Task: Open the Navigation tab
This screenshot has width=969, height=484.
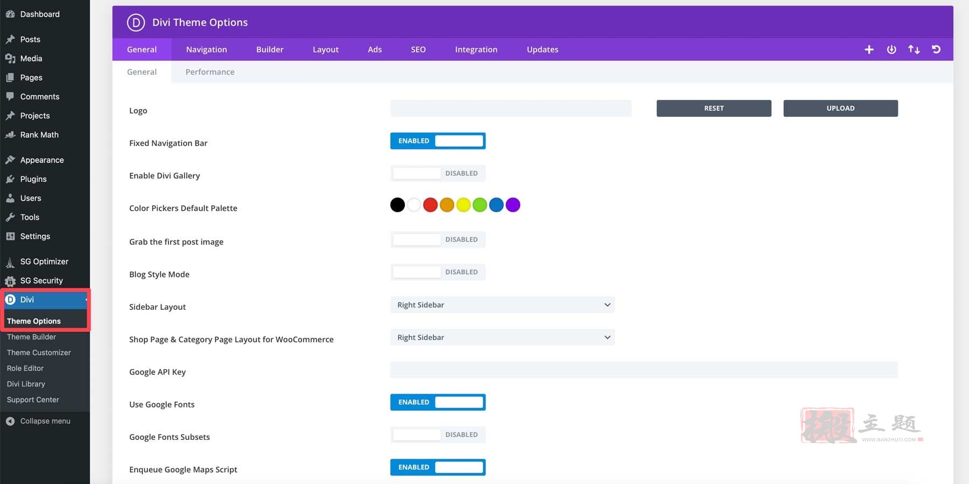Action: coord(206,49)
